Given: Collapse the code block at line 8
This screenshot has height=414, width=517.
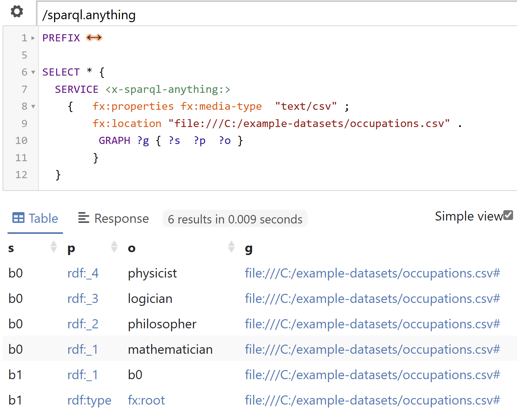Looking at the screenshot, I should (x=33, y=107).
